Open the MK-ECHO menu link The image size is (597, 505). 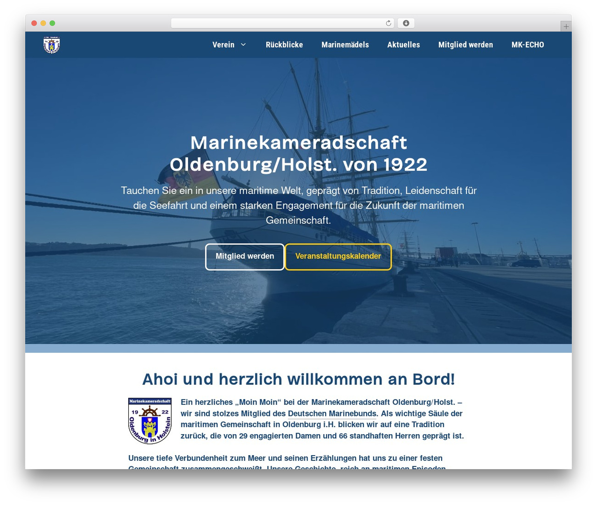(x=528, y=45)
